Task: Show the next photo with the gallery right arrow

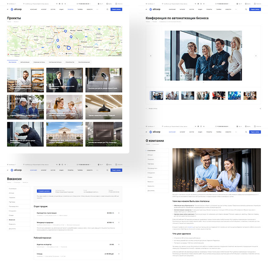Action: click(x=256, y=56)
